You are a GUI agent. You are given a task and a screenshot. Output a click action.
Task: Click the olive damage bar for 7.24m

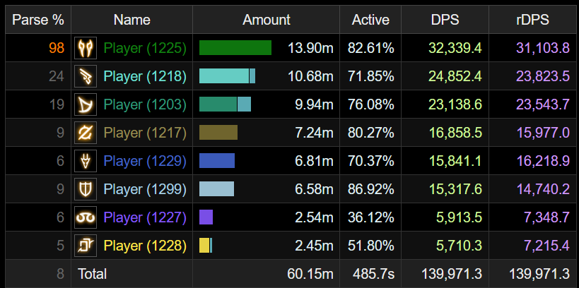(218, 133)
